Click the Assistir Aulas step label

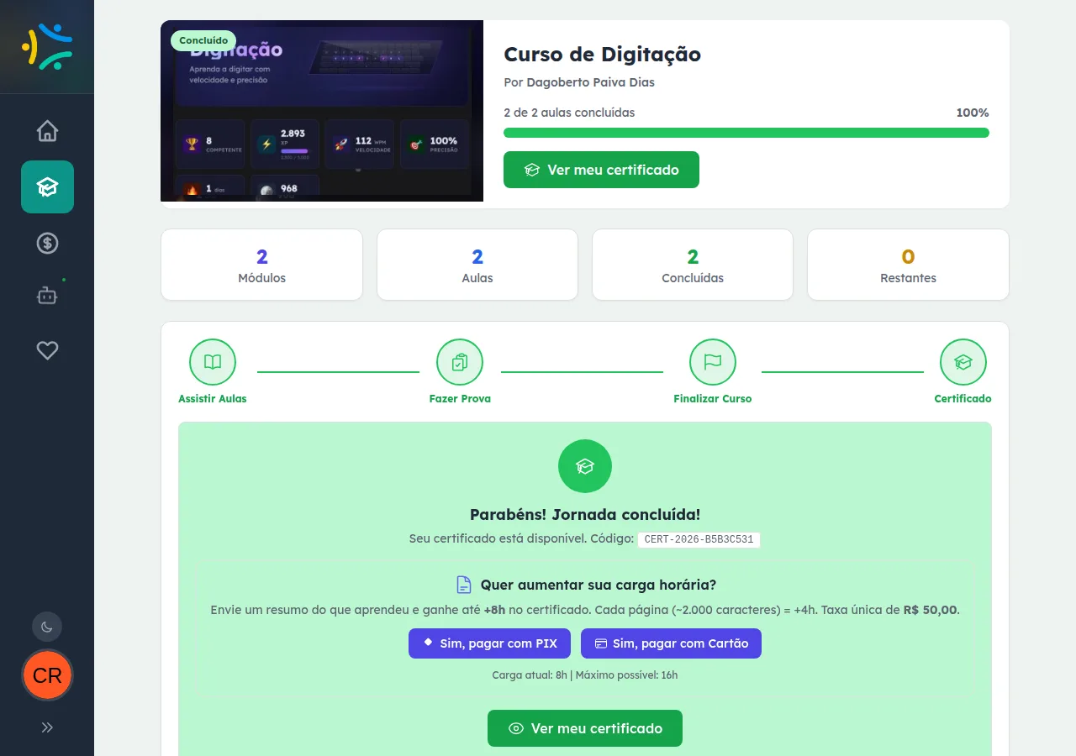(x=213, y=399)
